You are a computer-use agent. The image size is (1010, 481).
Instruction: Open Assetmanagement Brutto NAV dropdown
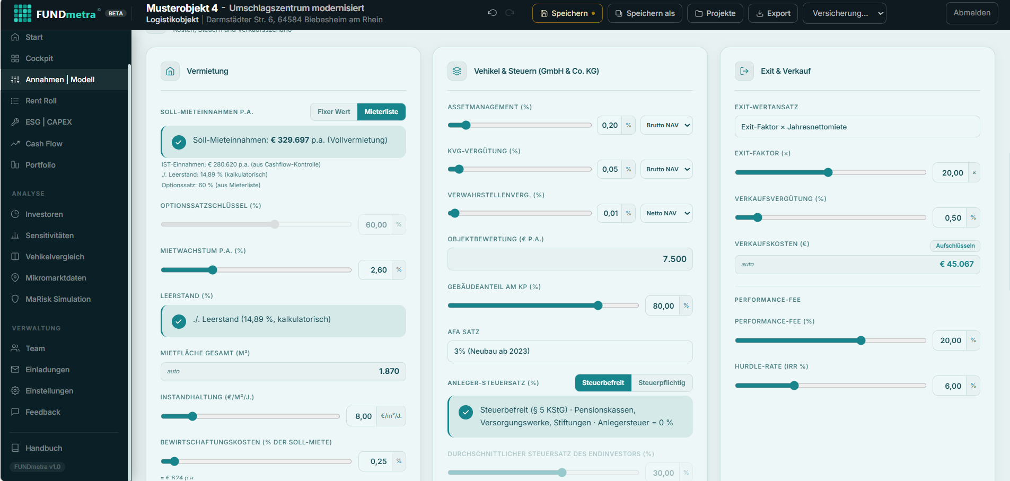(666, 125)
